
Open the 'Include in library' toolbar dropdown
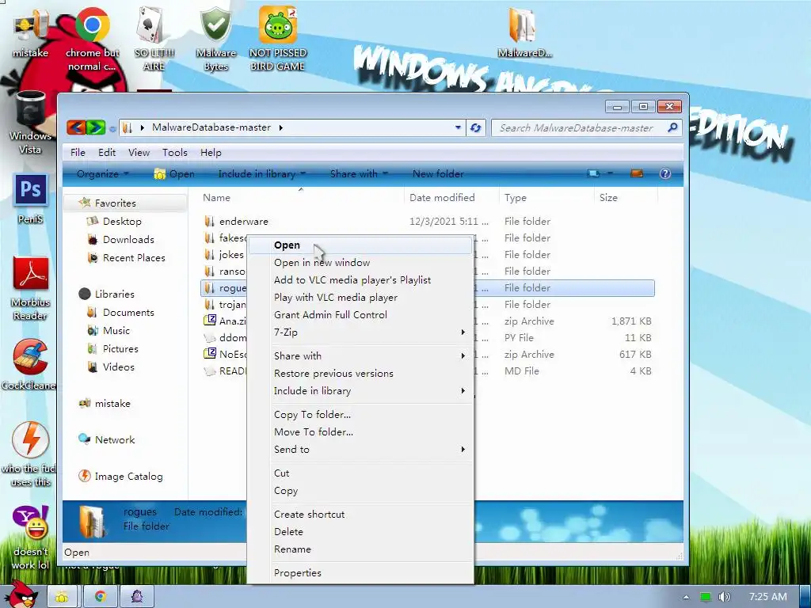click(x=261, y=173)
